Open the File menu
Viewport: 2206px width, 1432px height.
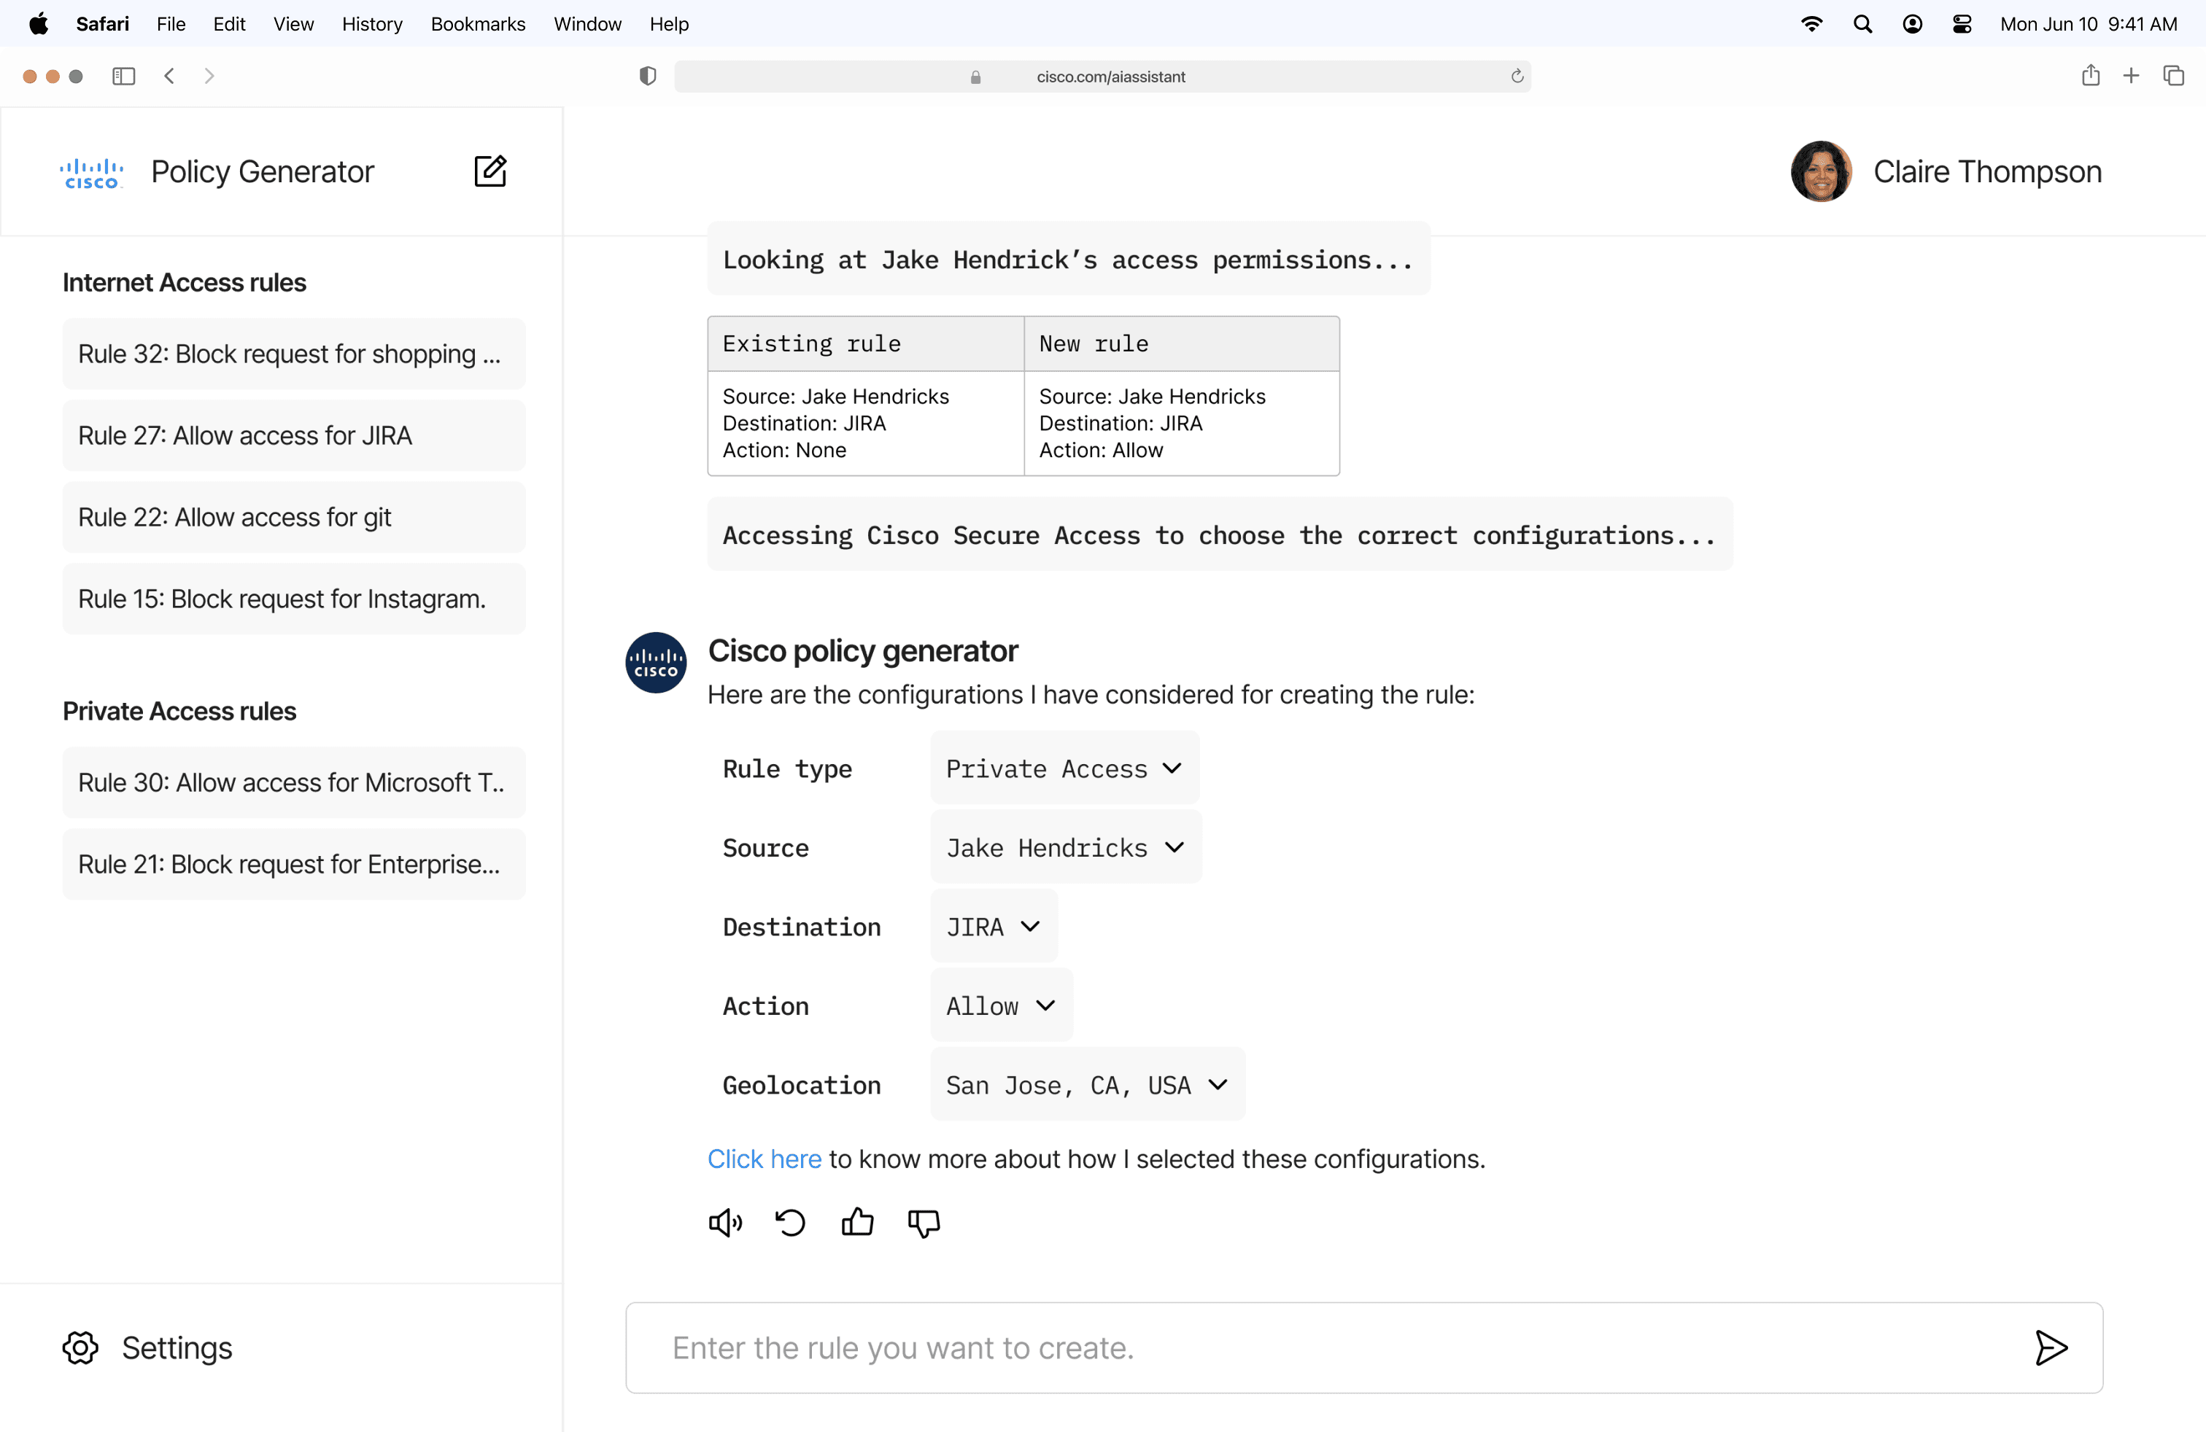pyautogui.click(x=171, y=24)
